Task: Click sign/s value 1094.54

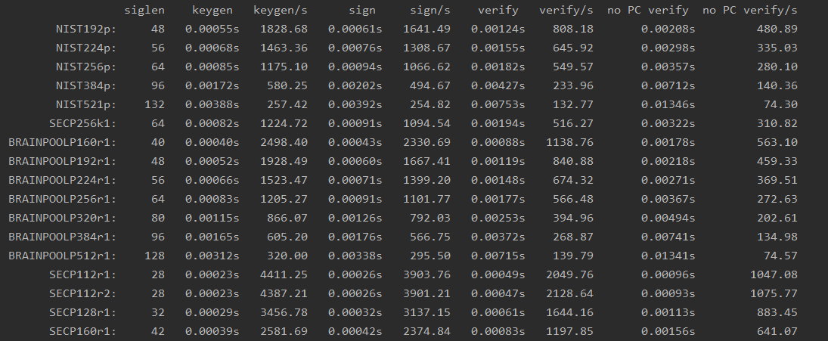Action: 427,123
